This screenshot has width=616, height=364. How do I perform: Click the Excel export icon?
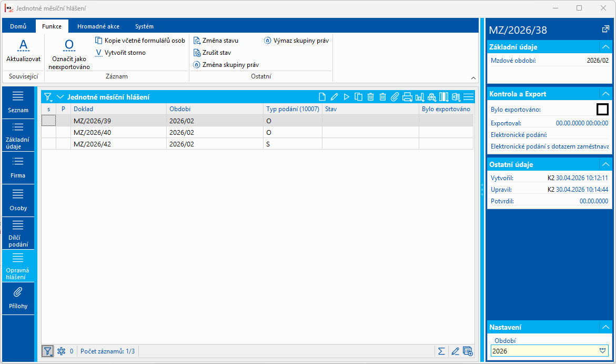456,97
